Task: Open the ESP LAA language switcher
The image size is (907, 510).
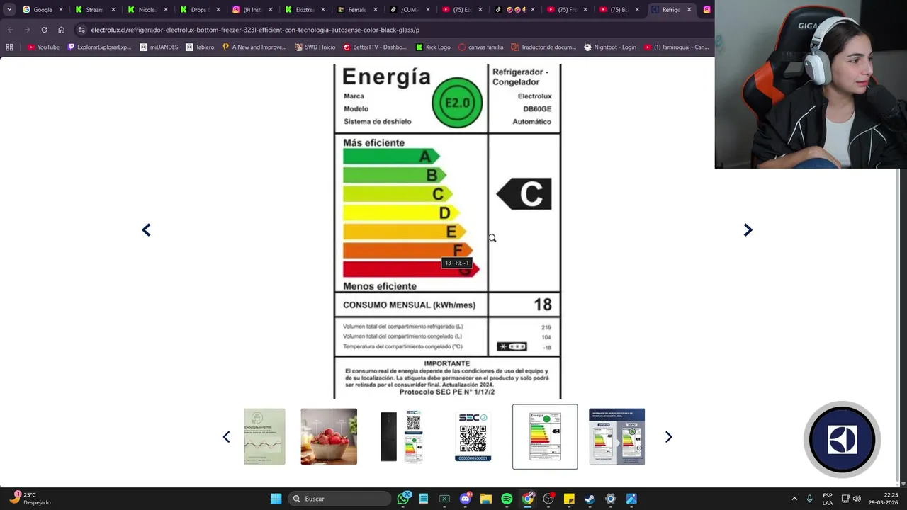Action: tap(828, 499)
